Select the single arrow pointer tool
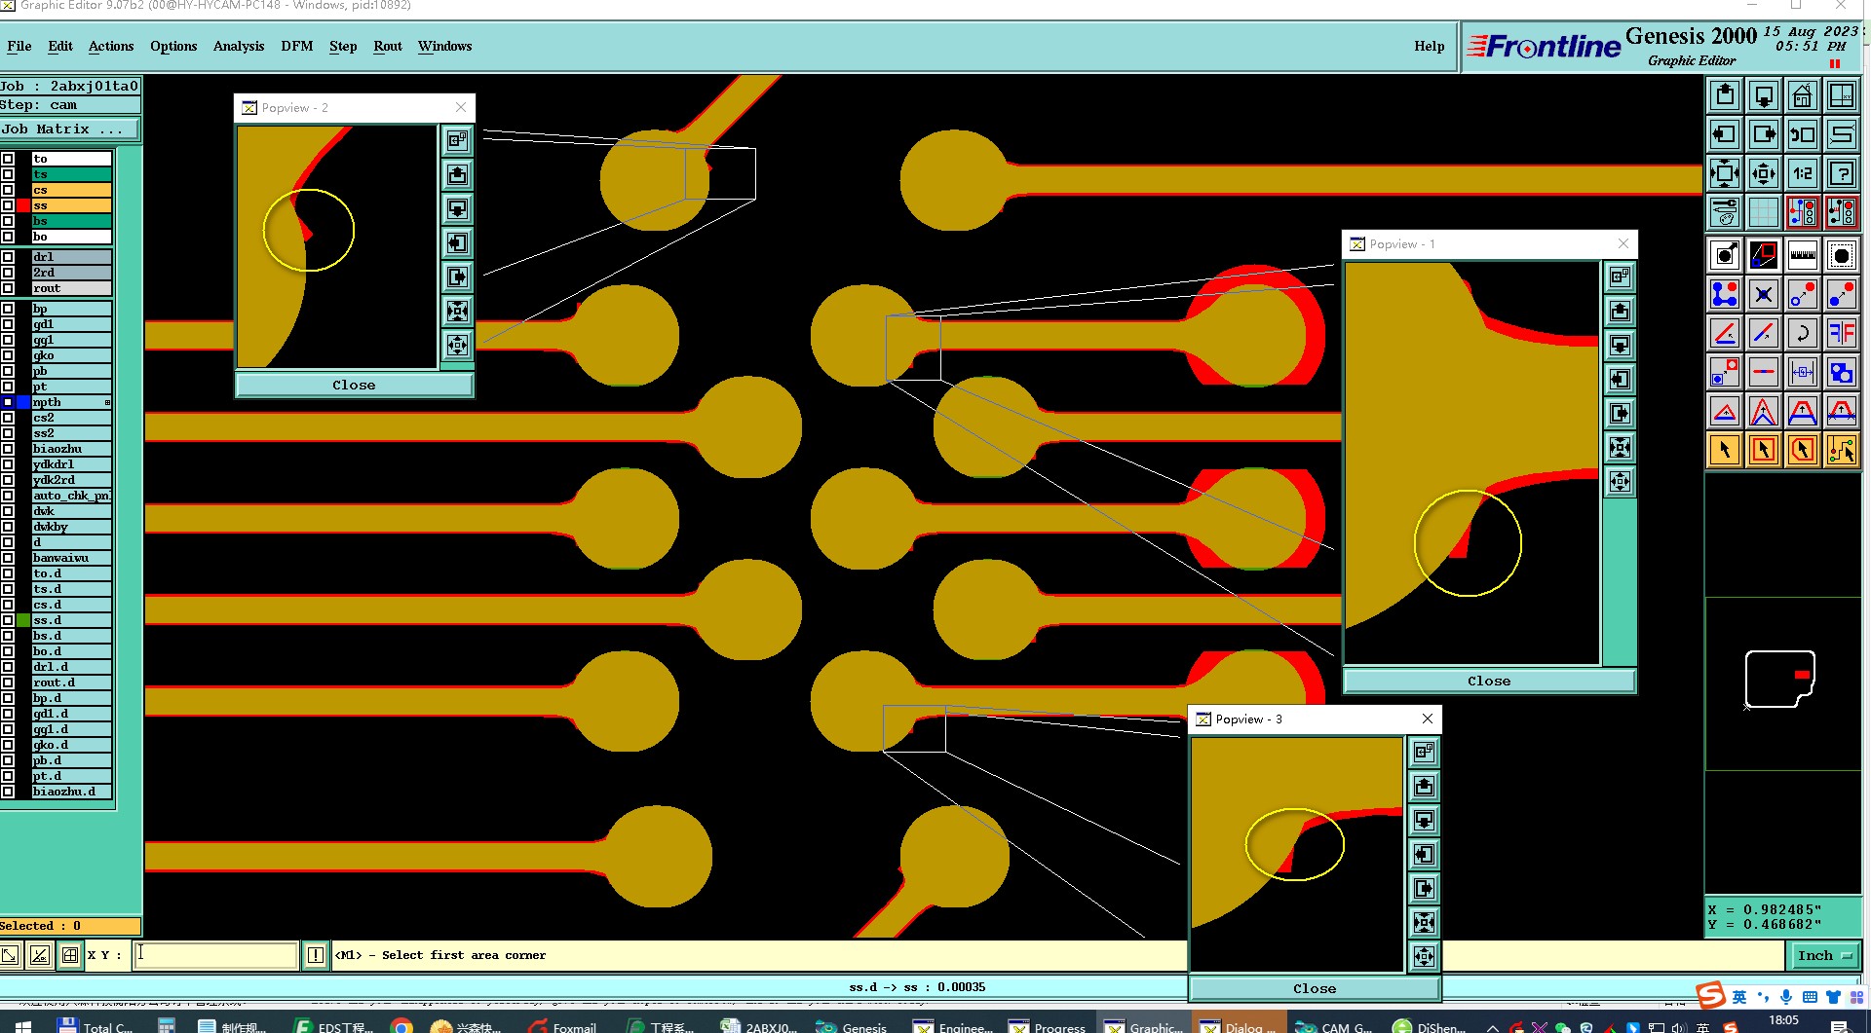The image size is (1871, 1033). pyautogui.click(x=1725, y=450)
